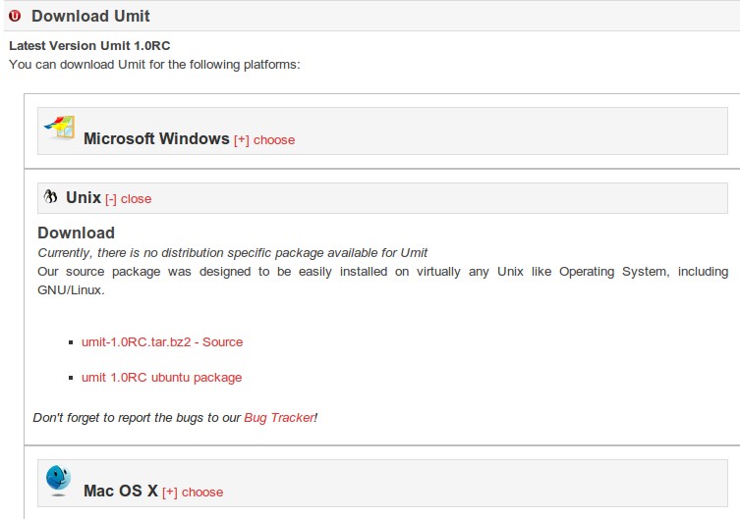Click the Microsoft Windows heading text

(x=156, y=138)
